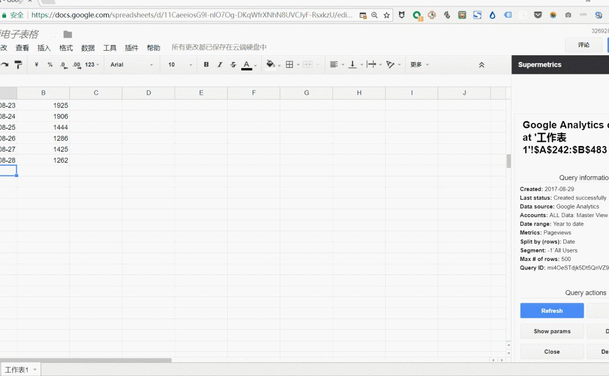Click the blue S extension icon
This screenshot has width=609, height=376.
pos(478,15)
